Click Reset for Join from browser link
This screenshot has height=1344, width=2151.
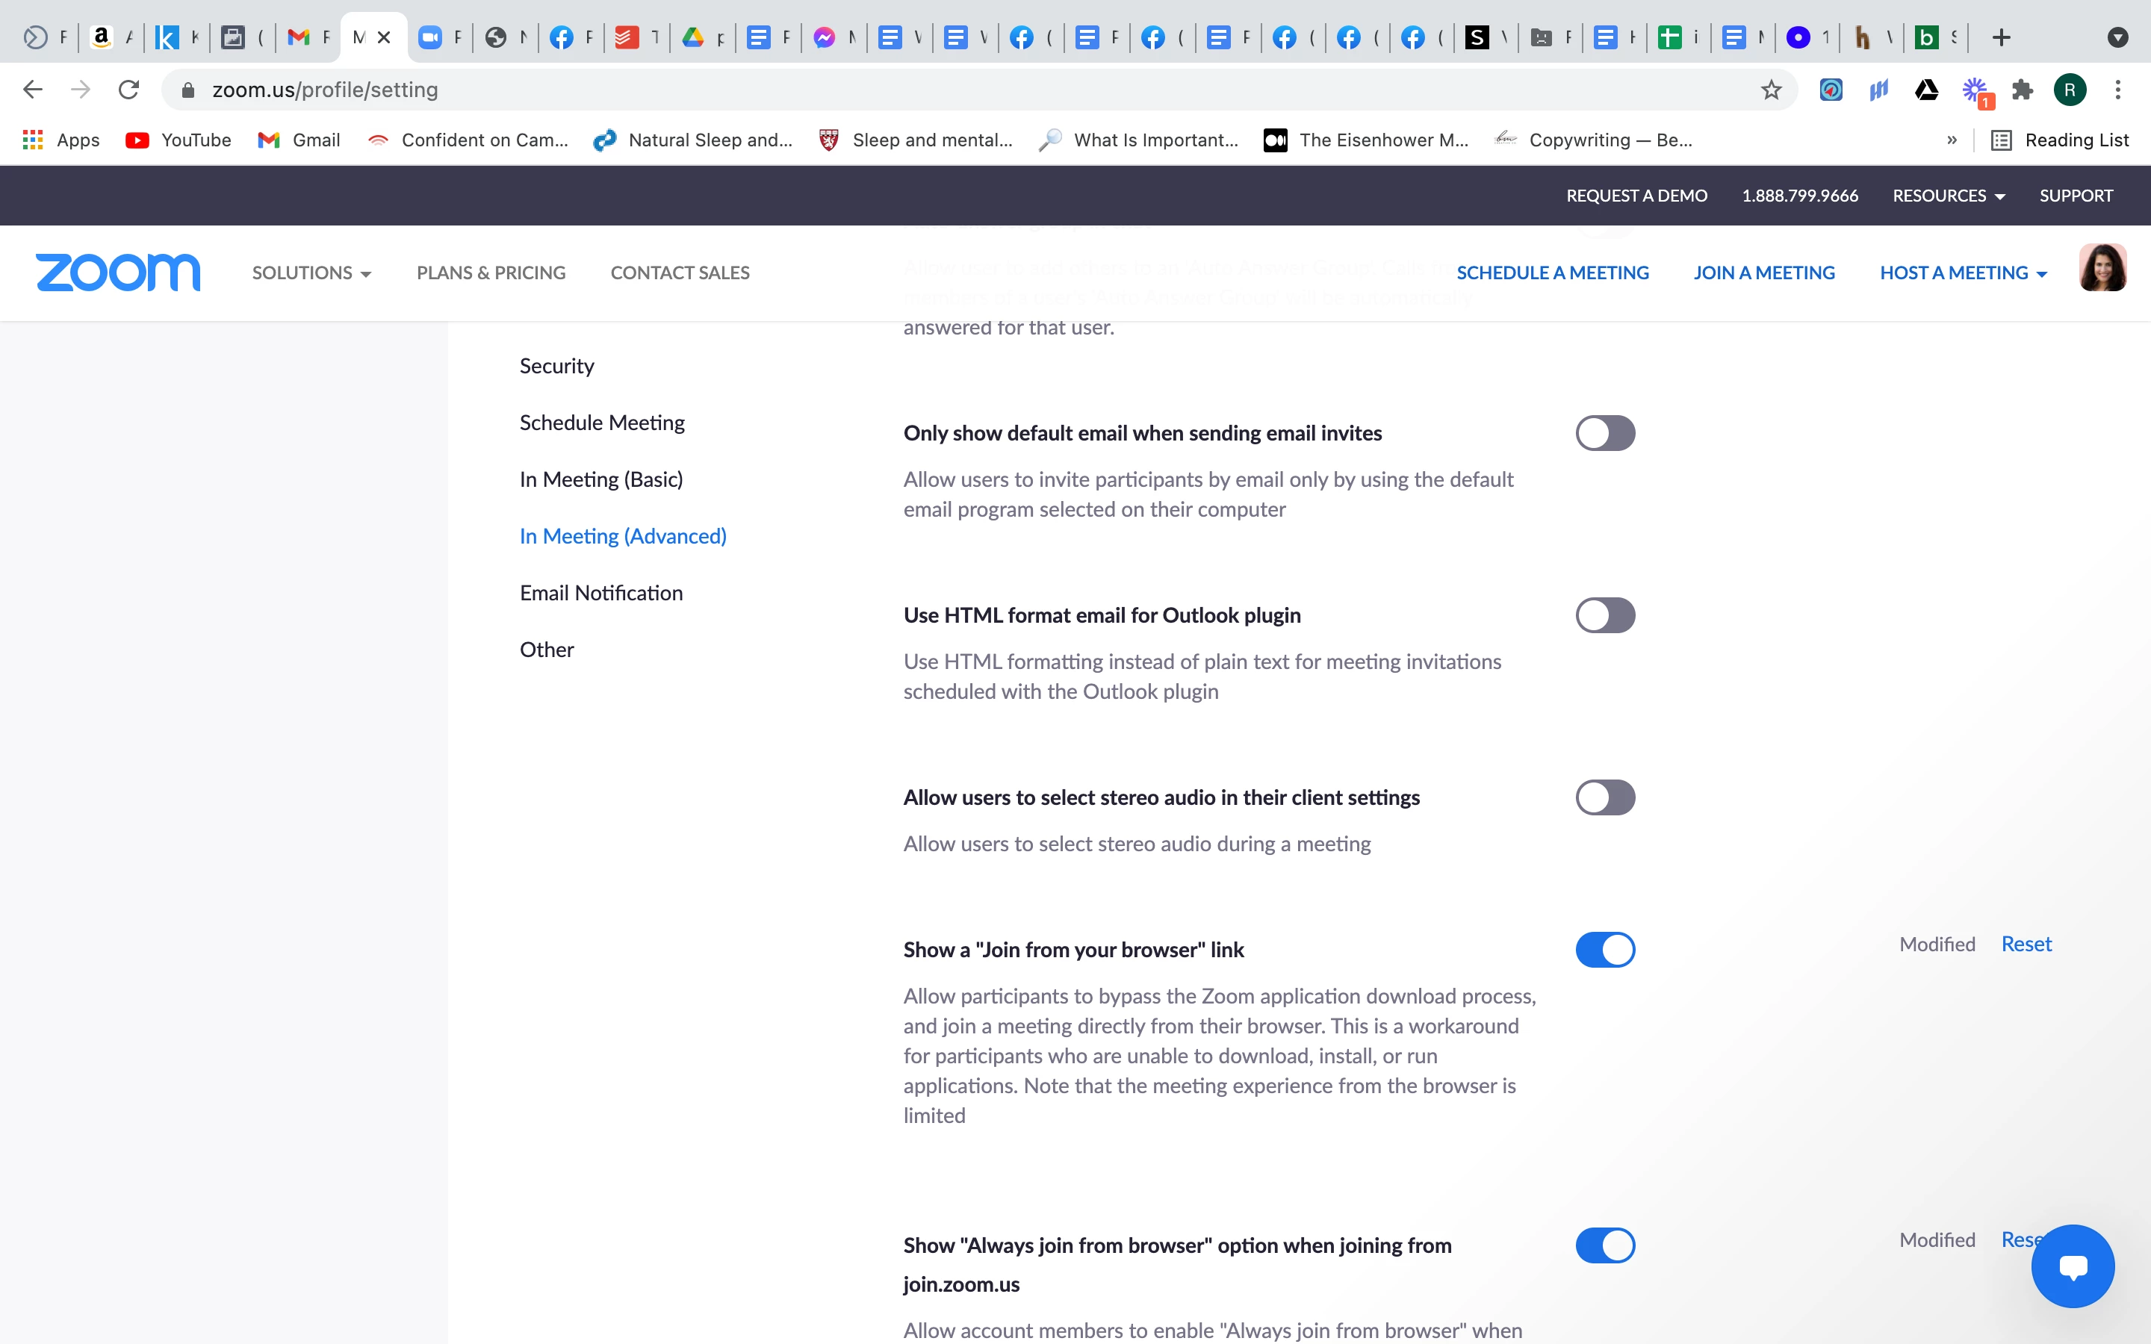point(2026,944)
